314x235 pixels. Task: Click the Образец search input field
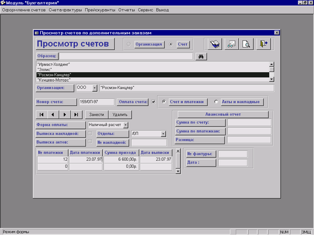pos(126,56)
